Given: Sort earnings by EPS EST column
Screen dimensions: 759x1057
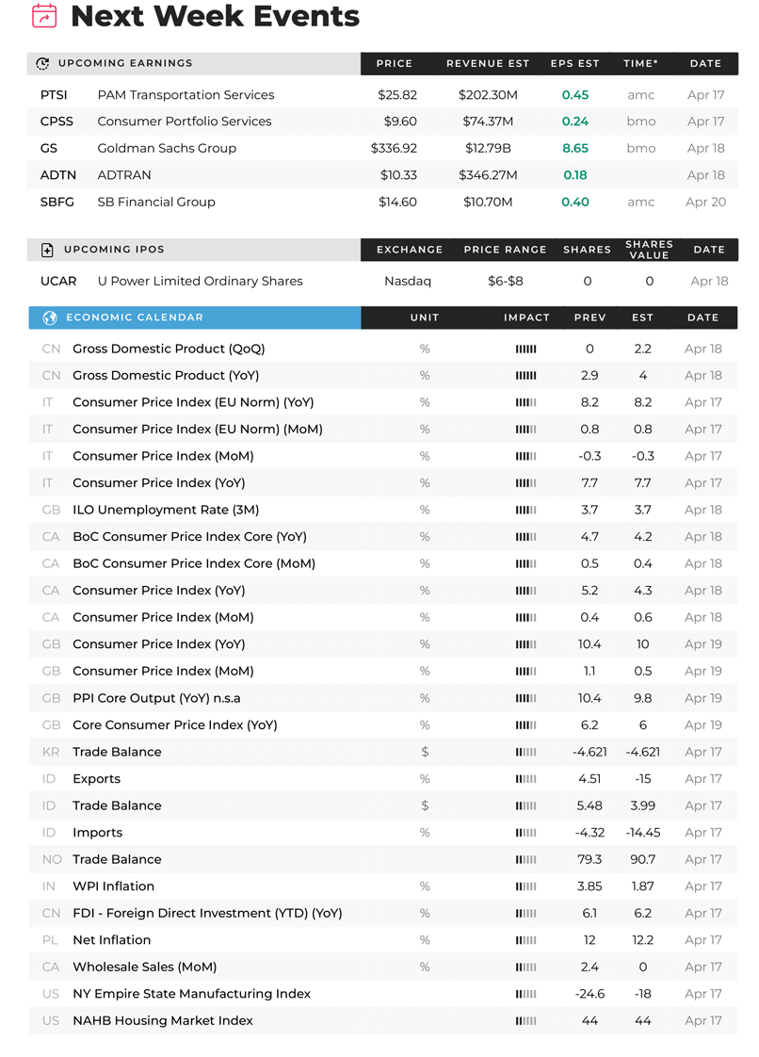Looking at the screenshot, I should (x=575, y=63).
